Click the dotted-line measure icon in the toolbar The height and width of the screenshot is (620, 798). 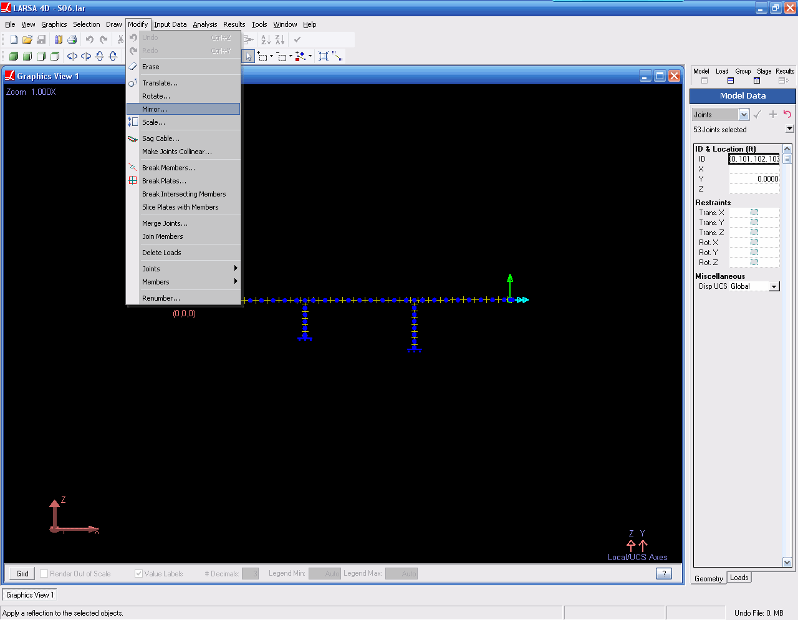click(337, 57)
